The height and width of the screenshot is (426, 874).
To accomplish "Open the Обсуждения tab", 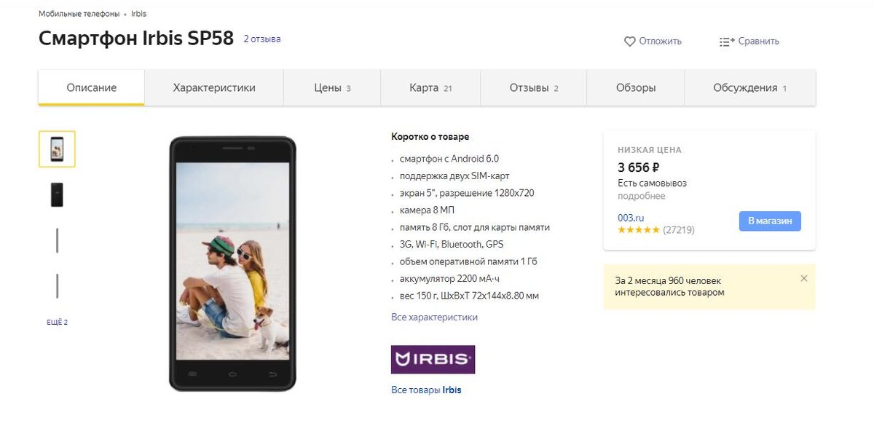I will 750,88.
